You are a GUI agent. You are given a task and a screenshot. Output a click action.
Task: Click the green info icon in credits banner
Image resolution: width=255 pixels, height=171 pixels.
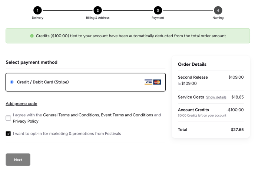[32, 36]
